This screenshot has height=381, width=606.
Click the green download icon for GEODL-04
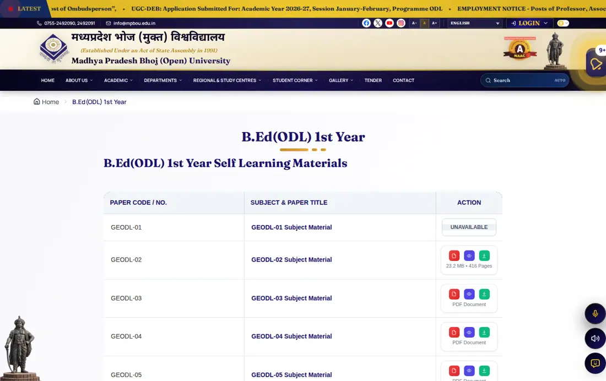484,333
